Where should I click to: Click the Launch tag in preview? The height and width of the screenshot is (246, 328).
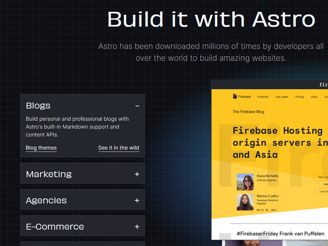[322, 192]
